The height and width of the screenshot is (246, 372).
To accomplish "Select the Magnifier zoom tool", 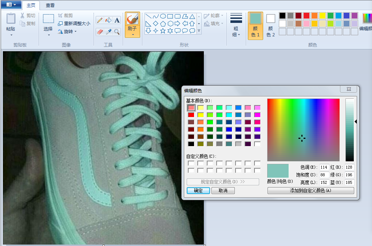I will click(117, 32).
